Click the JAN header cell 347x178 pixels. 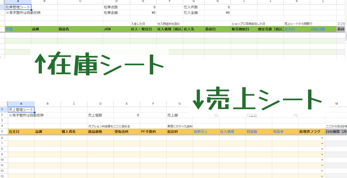coord(116,29)
